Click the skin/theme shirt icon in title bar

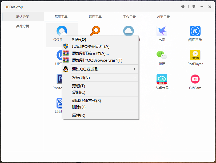pyautogui.click(x=183, y=7)
